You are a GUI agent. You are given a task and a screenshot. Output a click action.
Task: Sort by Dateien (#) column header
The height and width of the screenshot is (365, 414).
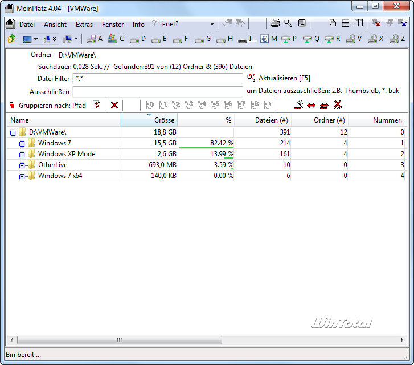pyautogui.click(x=263, y=120)
